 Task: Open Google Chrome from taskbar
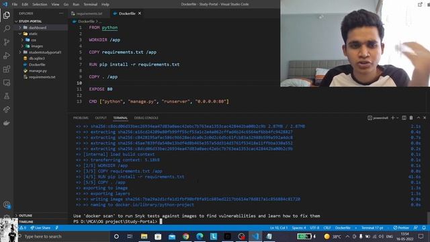click(x=185, y=236)
